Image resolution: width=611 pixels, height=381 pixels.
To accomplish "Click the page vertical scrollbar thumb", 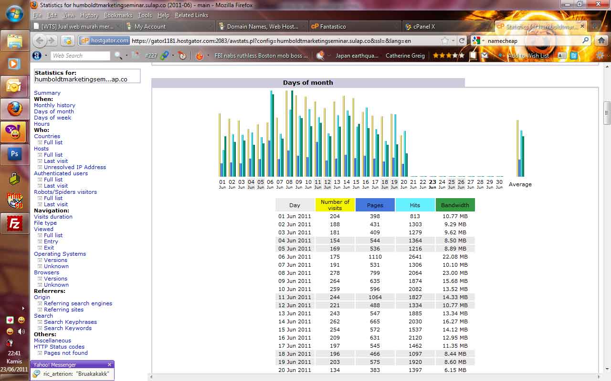I will point(607,113).
